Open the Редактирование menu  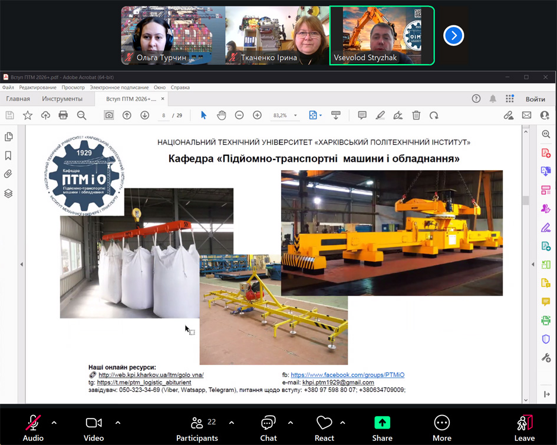tap(37, 87)
